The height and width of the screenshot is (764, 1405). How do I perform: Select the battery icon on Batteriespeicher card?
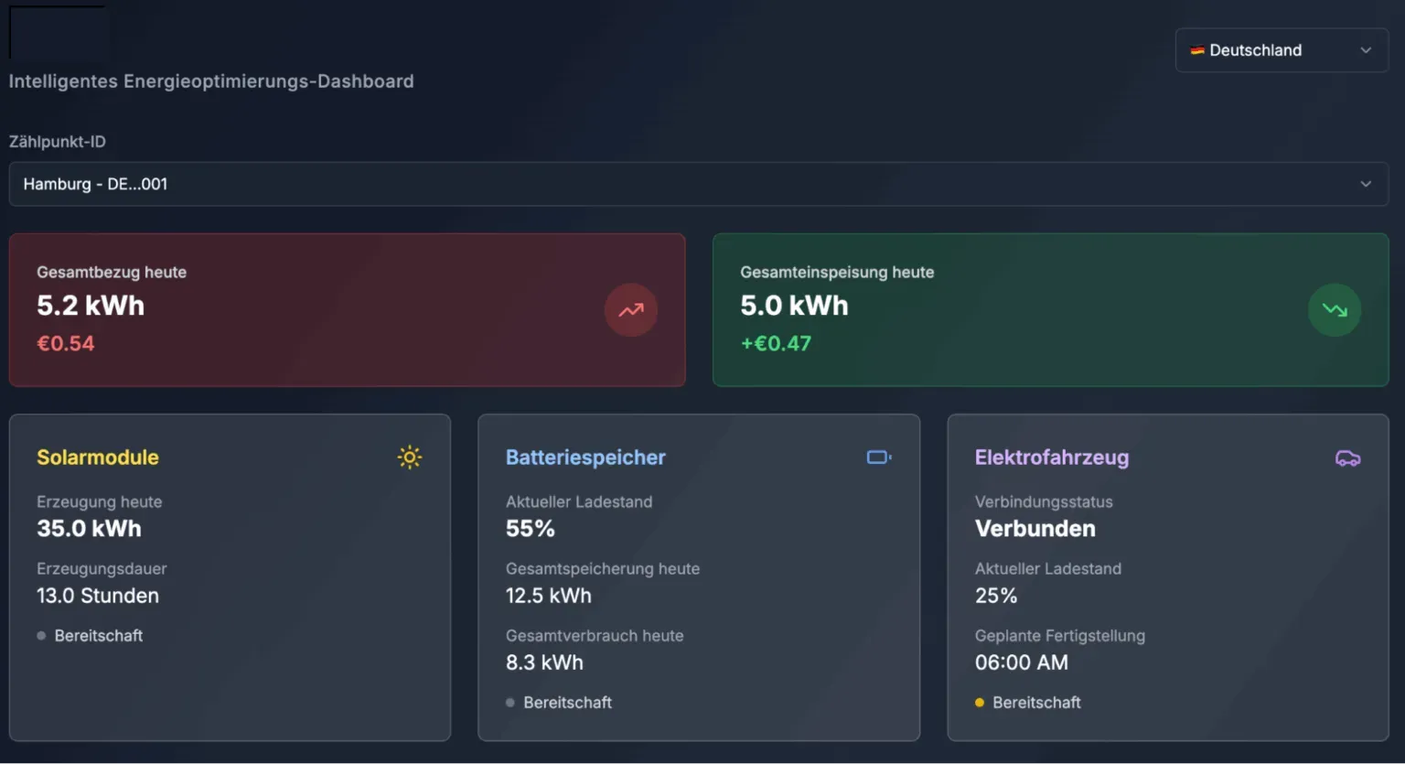(x=878, y=457)
